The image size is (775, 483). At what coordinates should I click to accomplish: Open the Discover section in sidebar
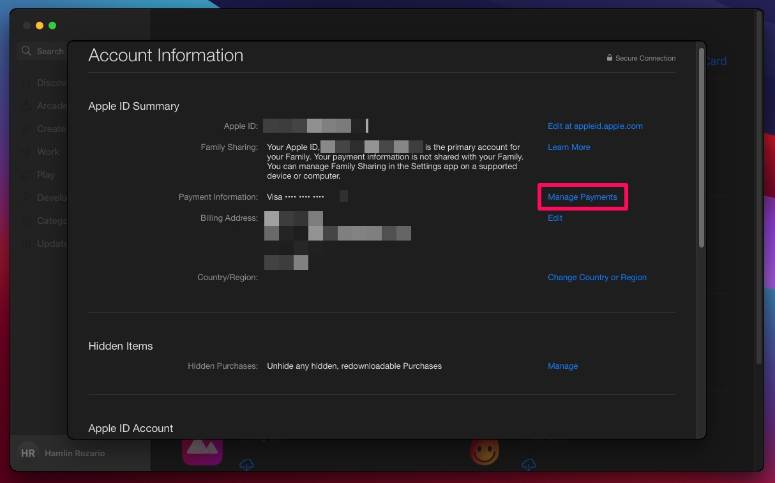43,83
